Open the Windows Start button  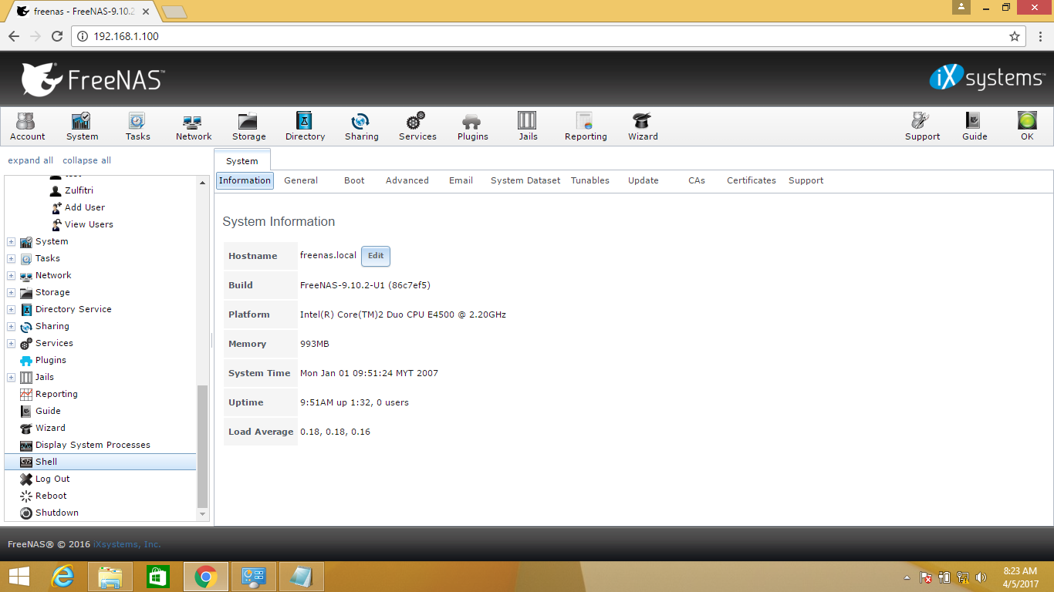tap(19, 577)
